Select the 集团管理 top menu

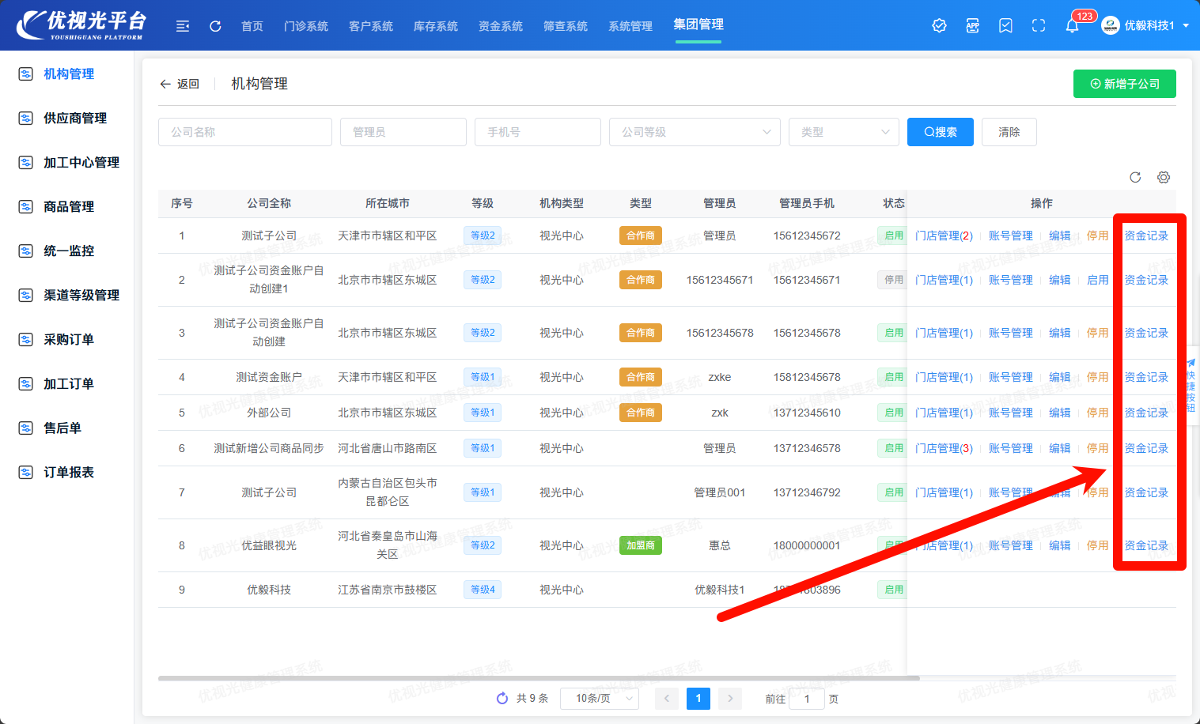click(x=698, y=25)
